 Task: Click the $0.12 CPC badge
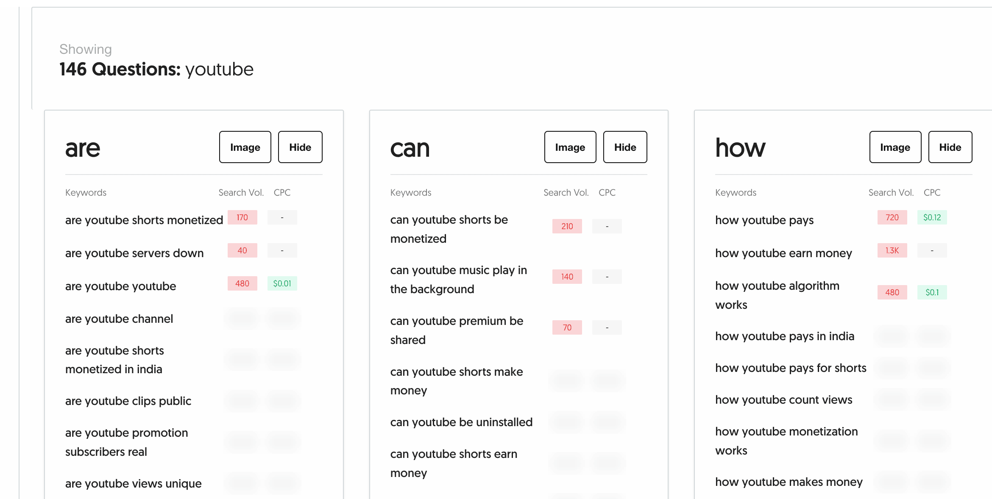[932, 217]
